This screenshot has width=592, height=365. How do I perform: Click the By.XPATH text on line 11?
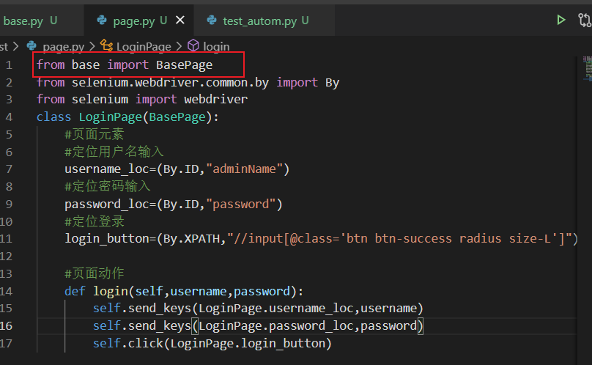click(191, 239)
